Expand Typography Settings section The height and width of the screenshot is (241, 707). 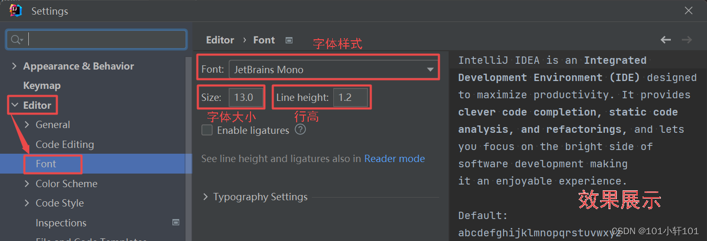click(206, 197)
